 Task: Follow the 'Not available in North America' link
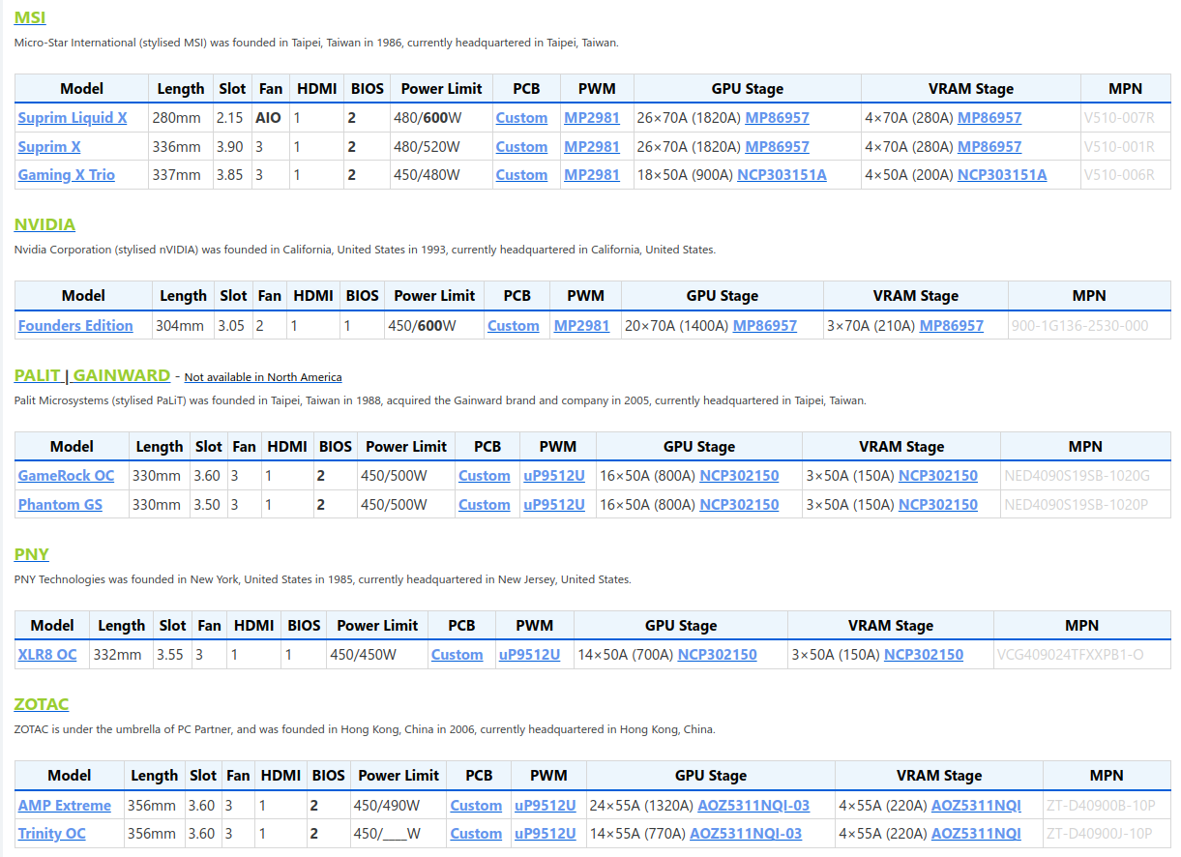pos(263,377)
